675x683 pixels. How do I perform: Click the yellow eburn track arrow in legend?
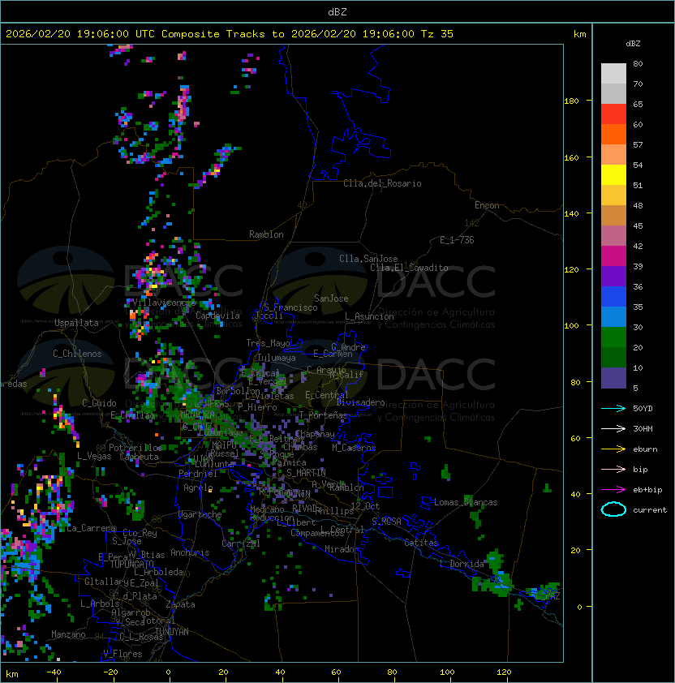613,449
